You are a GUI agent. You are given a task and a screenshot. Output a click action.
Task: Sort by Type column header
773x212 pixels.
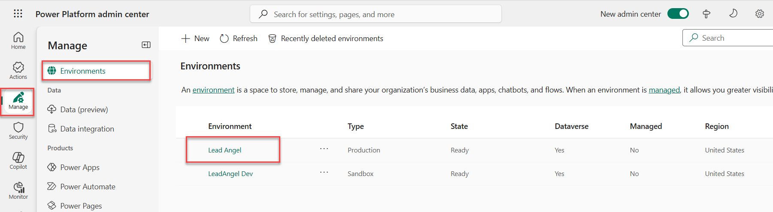356,126
